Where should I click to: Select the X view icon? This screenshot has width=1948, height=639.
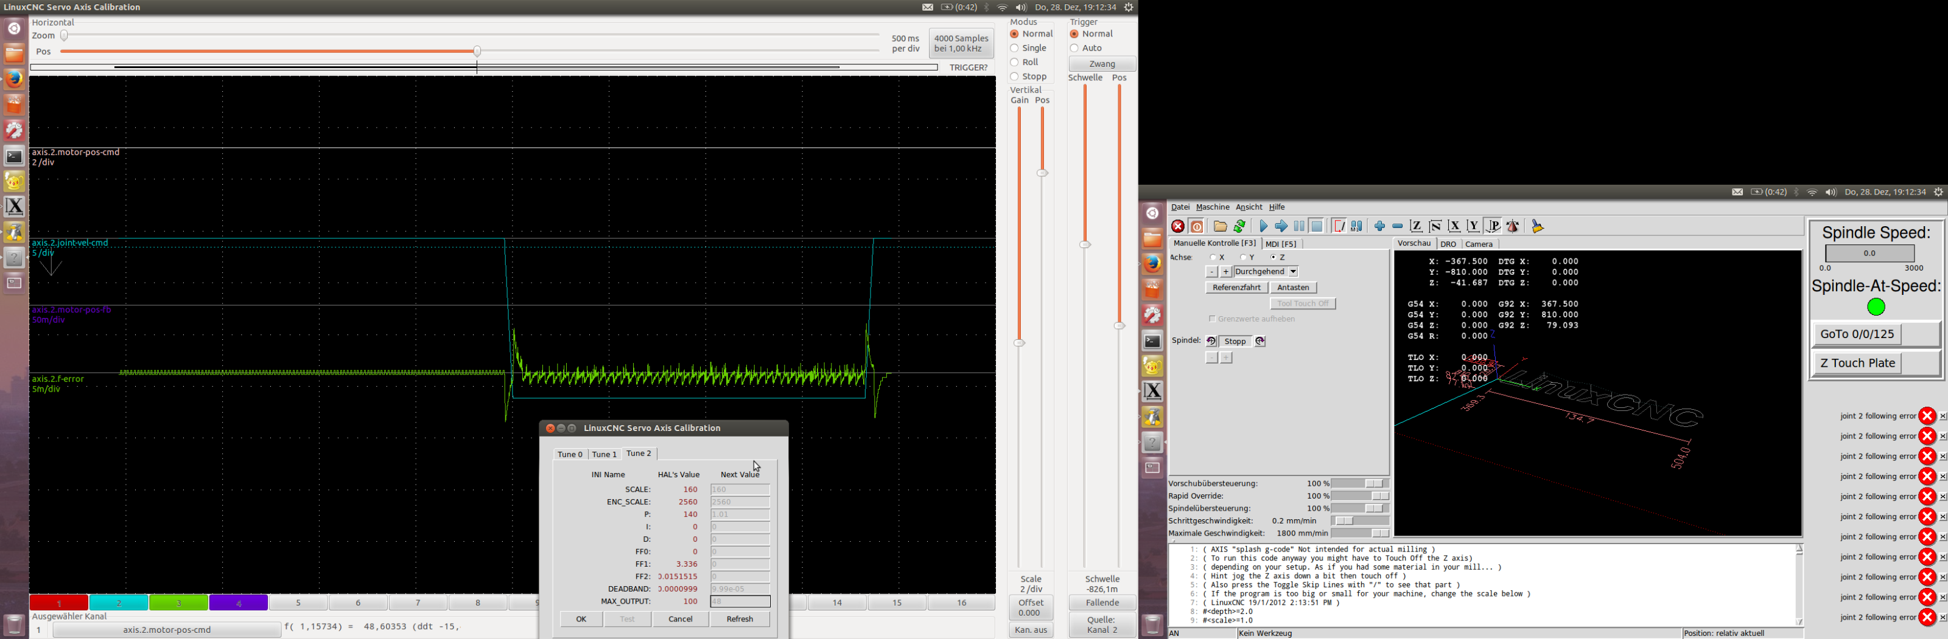pos(1454,227)
